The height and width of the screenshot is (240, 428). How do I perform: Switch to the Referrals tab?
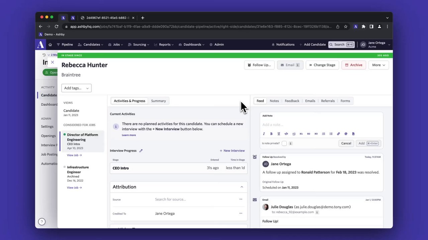(x=328, y=101)
